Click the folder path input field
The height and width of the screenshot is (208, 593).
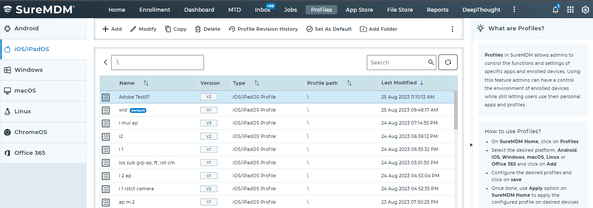(158, 62)
